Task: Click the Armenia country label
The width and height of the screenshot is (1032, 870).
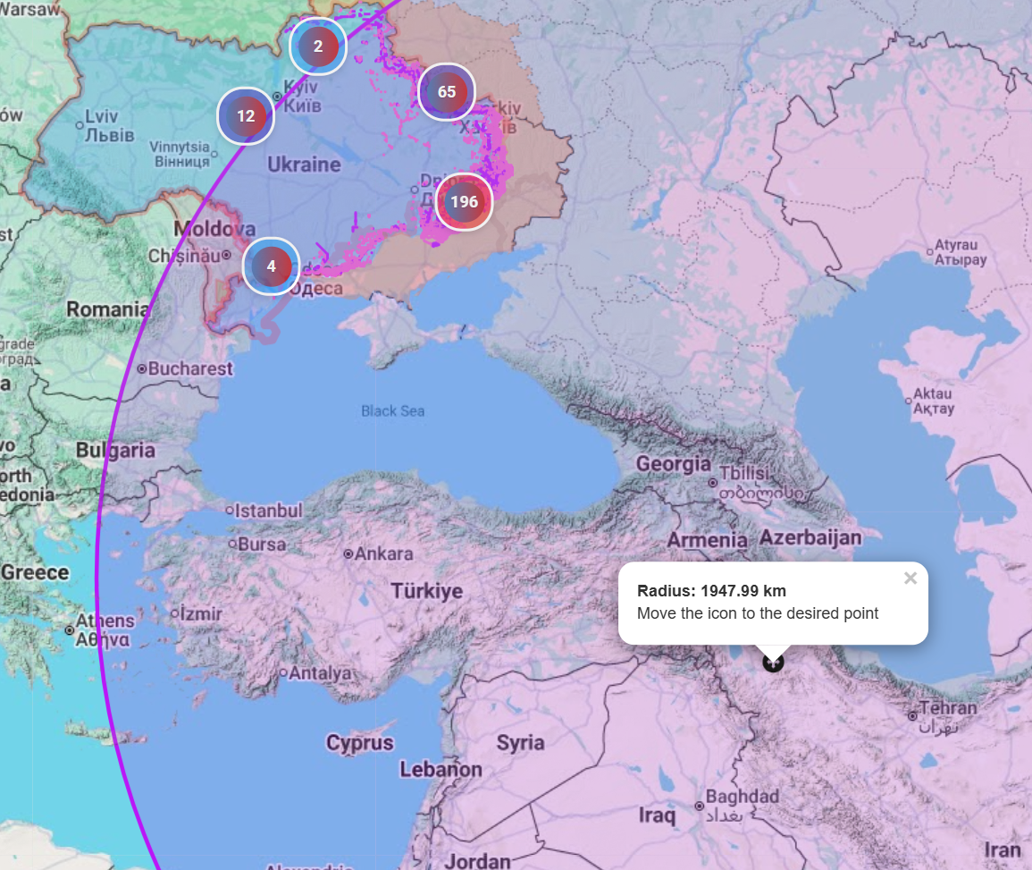Action: tap(708, 541)
